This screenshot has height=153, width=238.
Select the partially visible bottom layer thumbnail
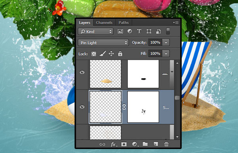106,132
